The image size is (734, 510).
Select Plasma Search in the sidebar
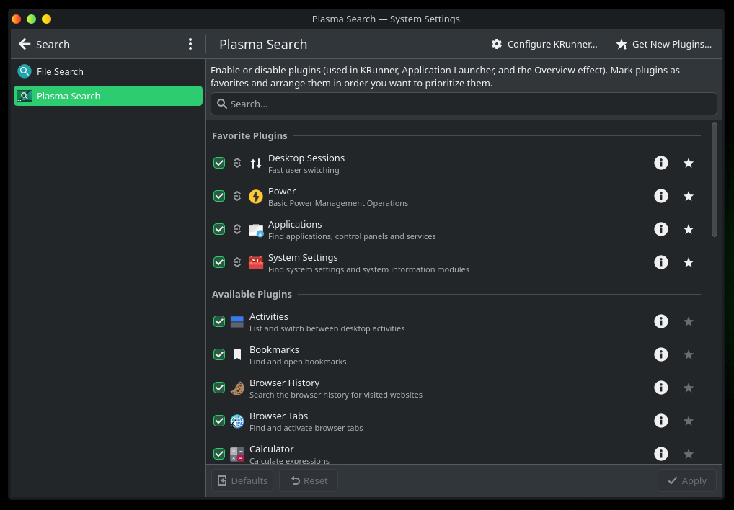68,96
